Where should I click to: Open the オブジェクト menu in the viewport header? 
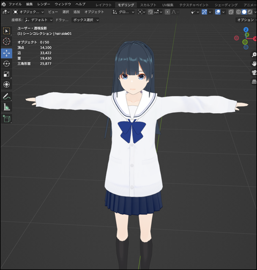94,12
